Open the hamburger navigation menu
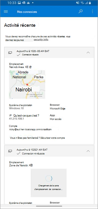Viewport: 98px width, 209px height. coord(6,12)
